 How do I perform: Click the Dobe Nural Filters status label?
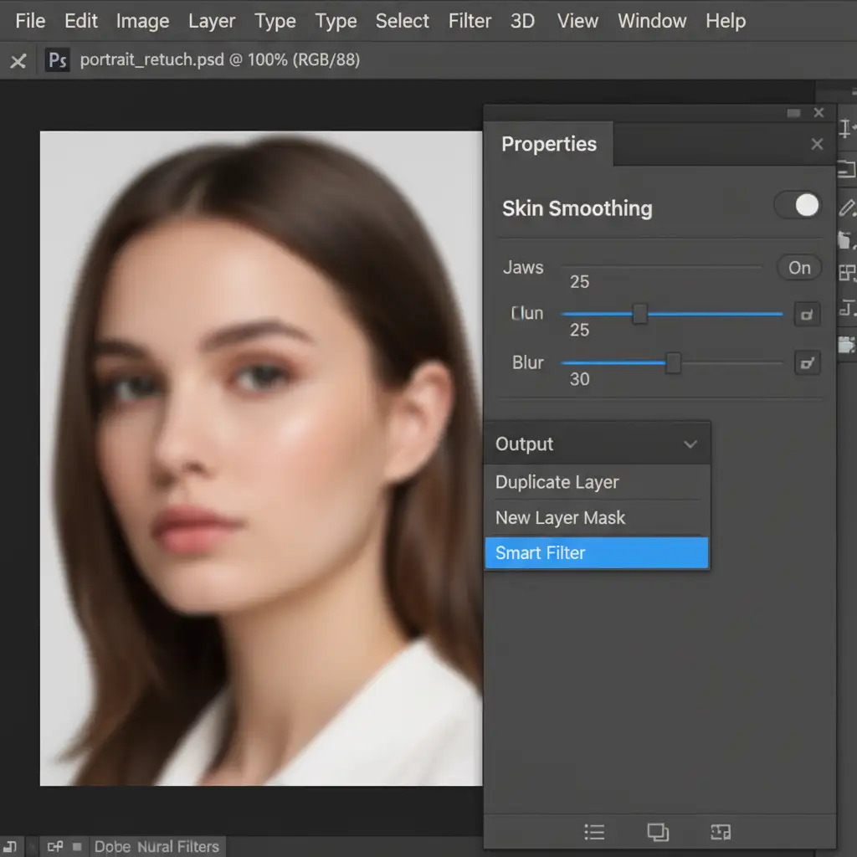157,847
